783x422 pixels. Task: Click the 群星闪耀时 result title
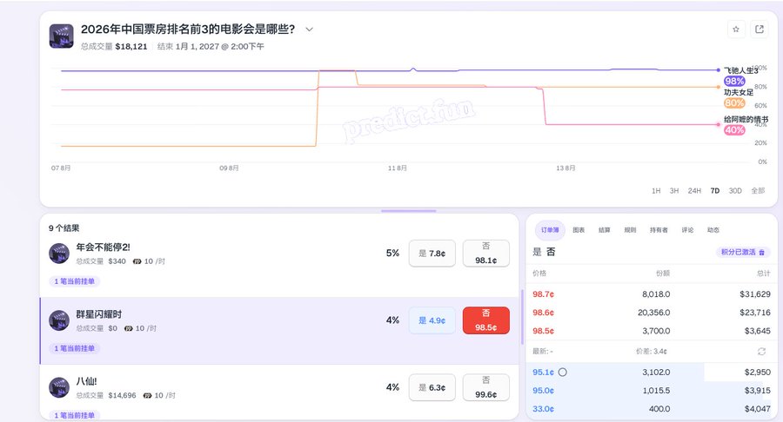[99, 314]
